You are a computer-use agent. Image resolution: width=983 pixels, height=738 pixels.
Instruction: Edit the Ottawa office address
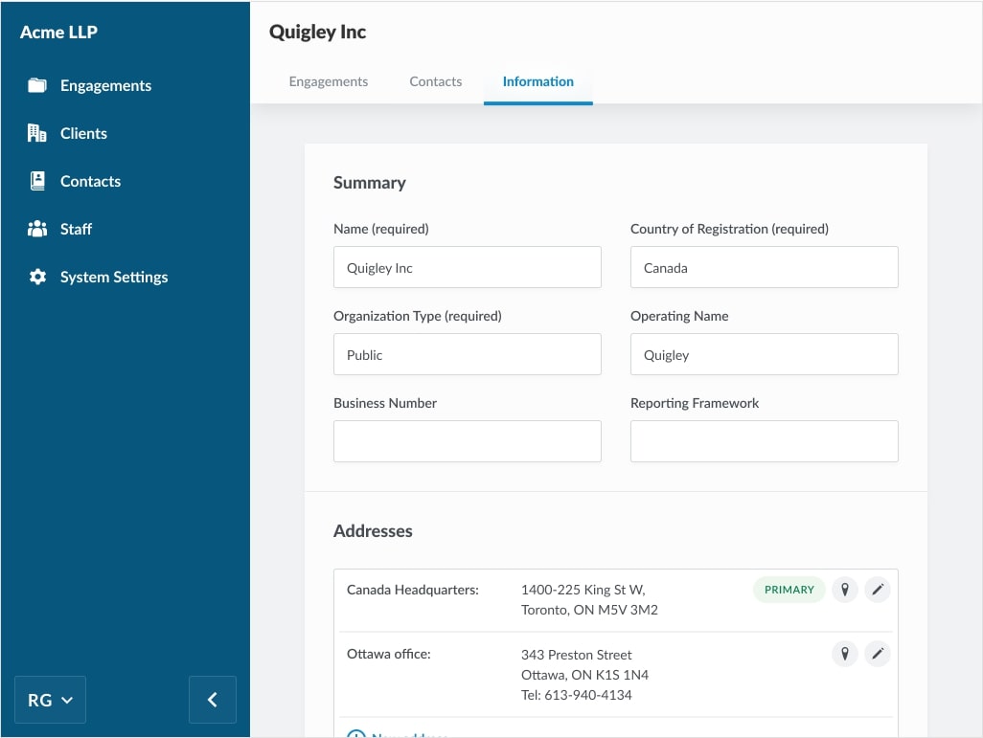click(x=878, y=655)
